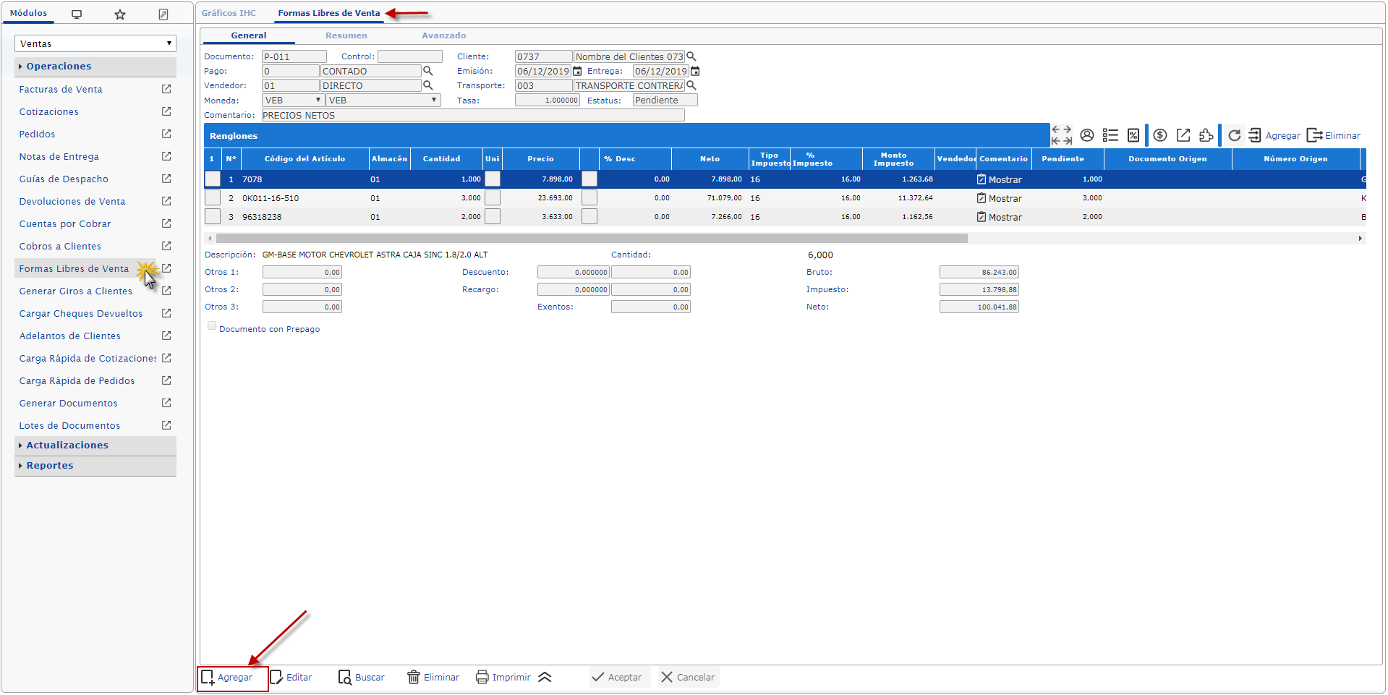Click the user profile icon in Renglones toolbar
This screenshot has height=695, width=1388.
(1086, 135)
